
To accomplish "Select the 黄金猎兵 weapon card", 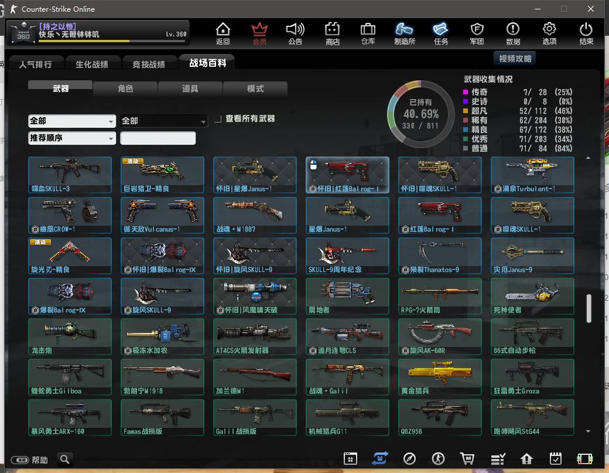I will pyautogui.click(x=440, y=377).
